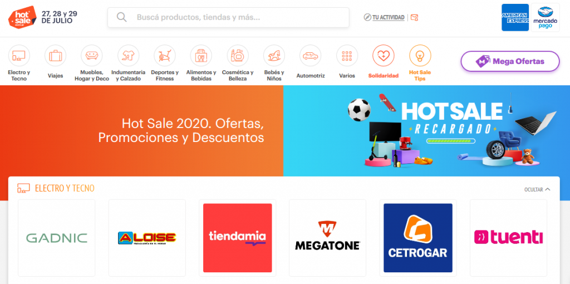Open the Cosmética y Belleza icon
Viewport: 570px width, 284px height.
[238, 56]
